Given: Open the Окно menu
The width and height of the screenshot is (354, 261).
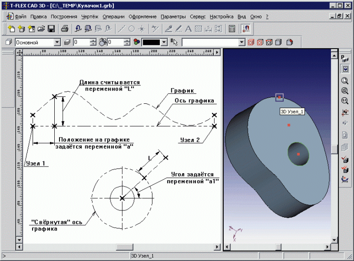Looking at the screenshot, I should tap(256, 17).
